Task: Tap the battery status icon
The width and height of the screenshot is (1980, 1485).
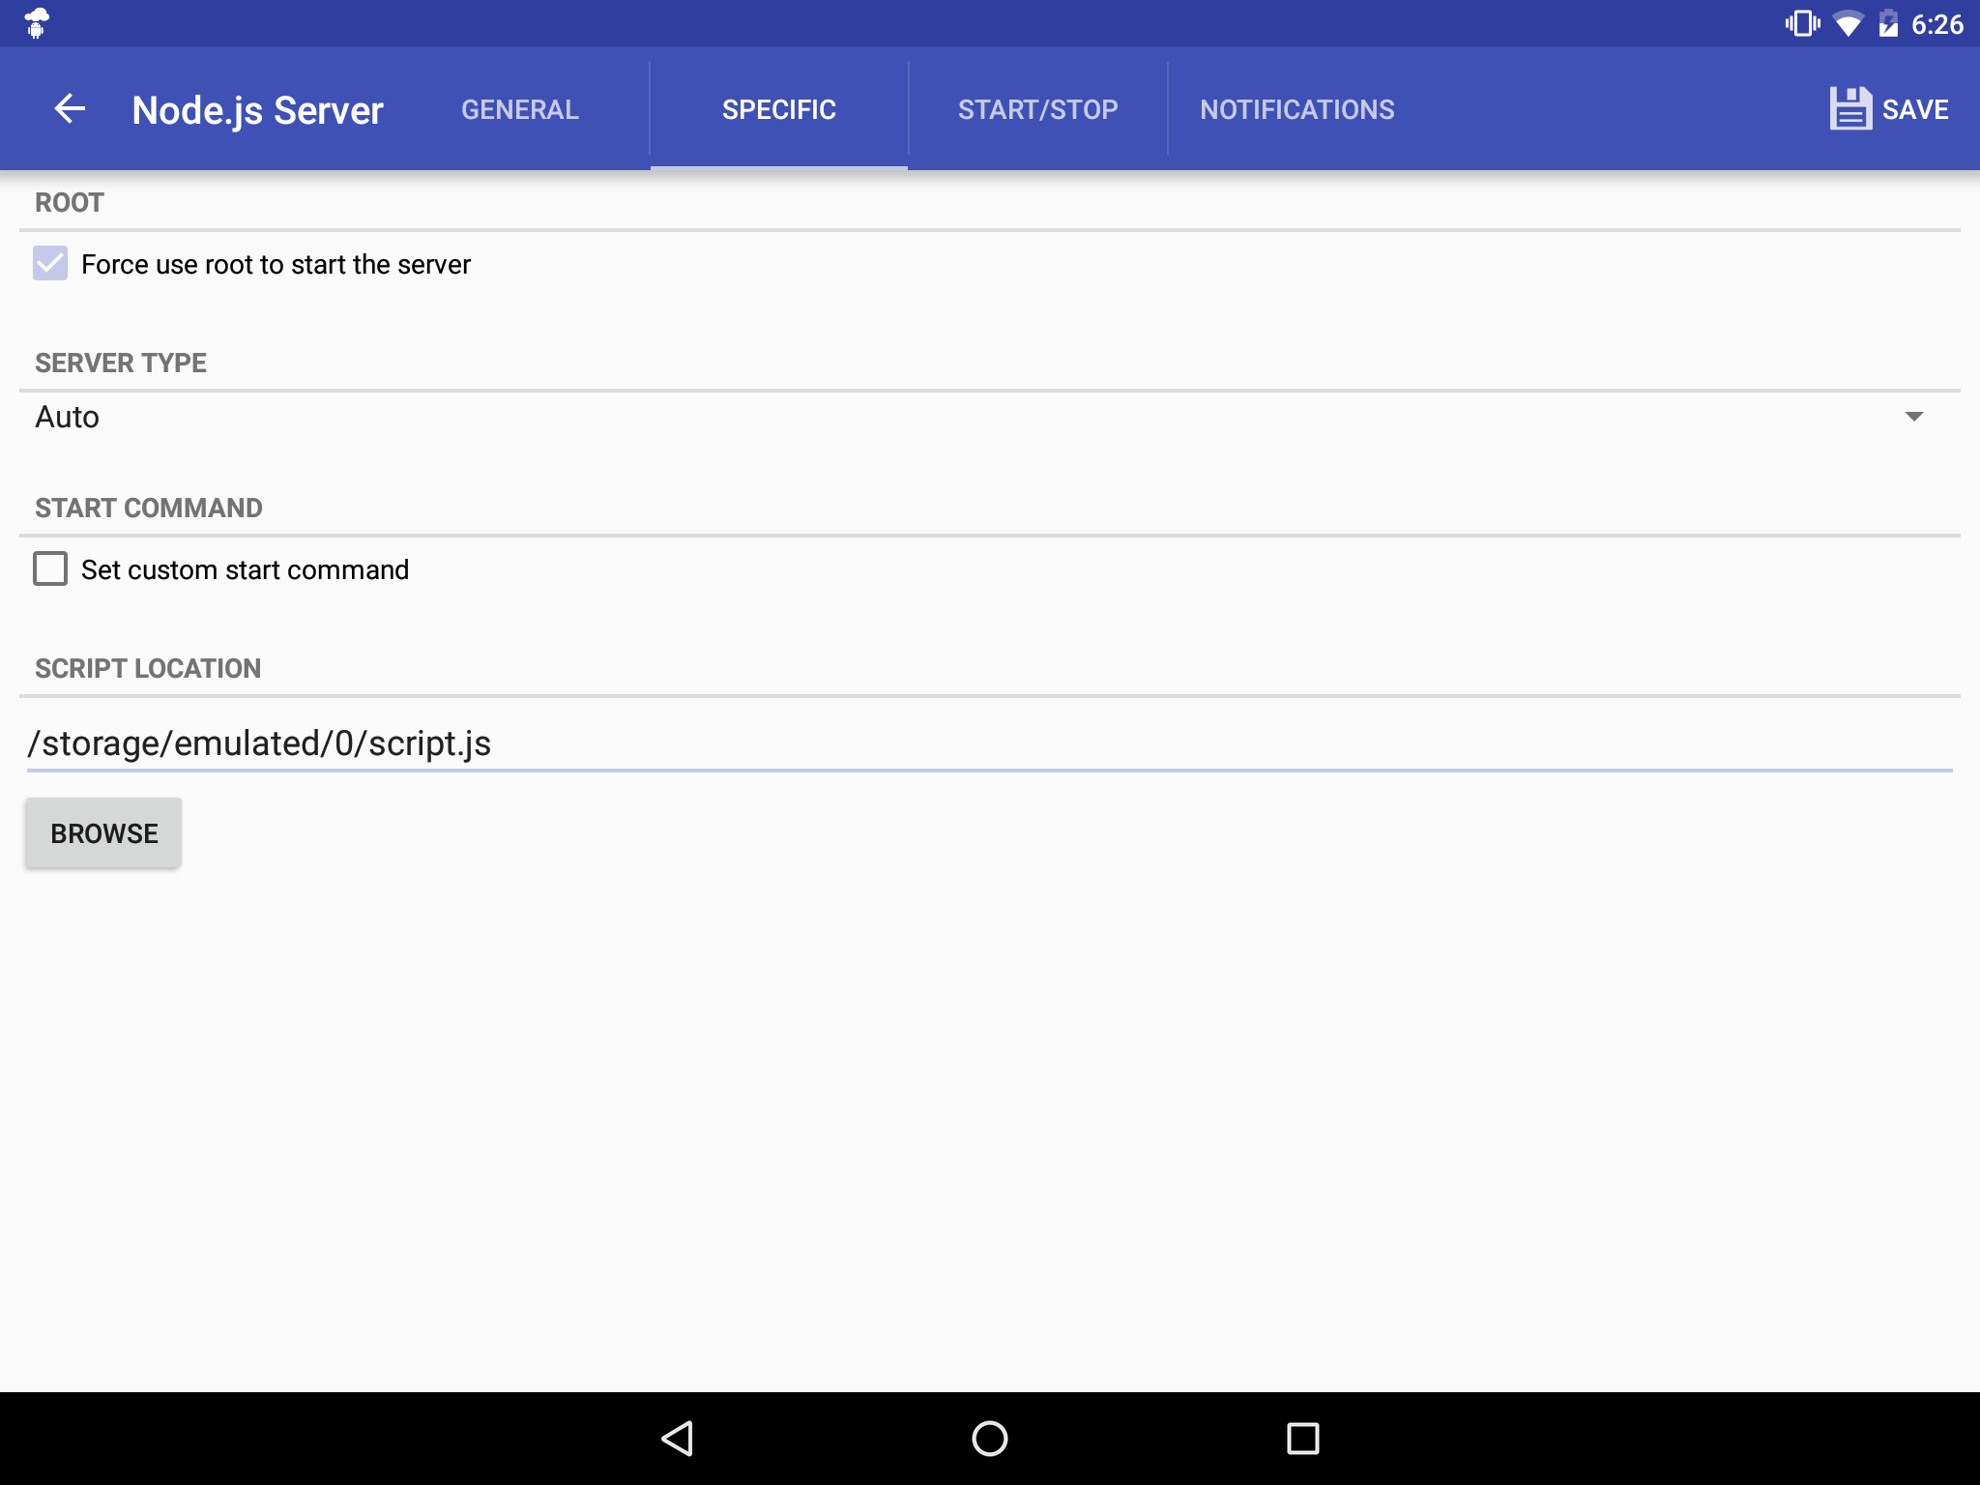Action: tap(1888, 23)
